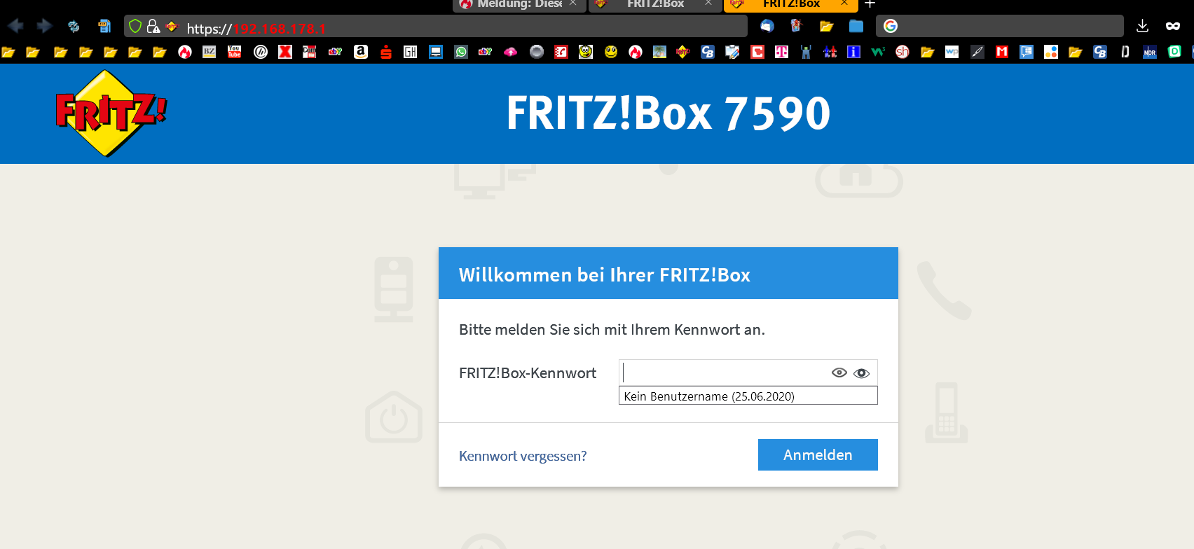Select the active orange FRITZ!Box tab
Viewport: 1194px width, 549px height.
click(x=791, y=4)
